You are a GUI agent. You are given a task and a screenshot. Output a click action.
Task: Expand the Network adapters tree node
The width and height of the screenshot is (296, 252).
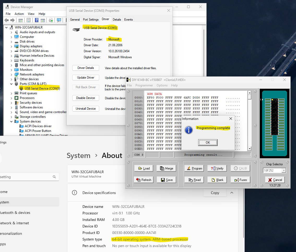point(11,74)
